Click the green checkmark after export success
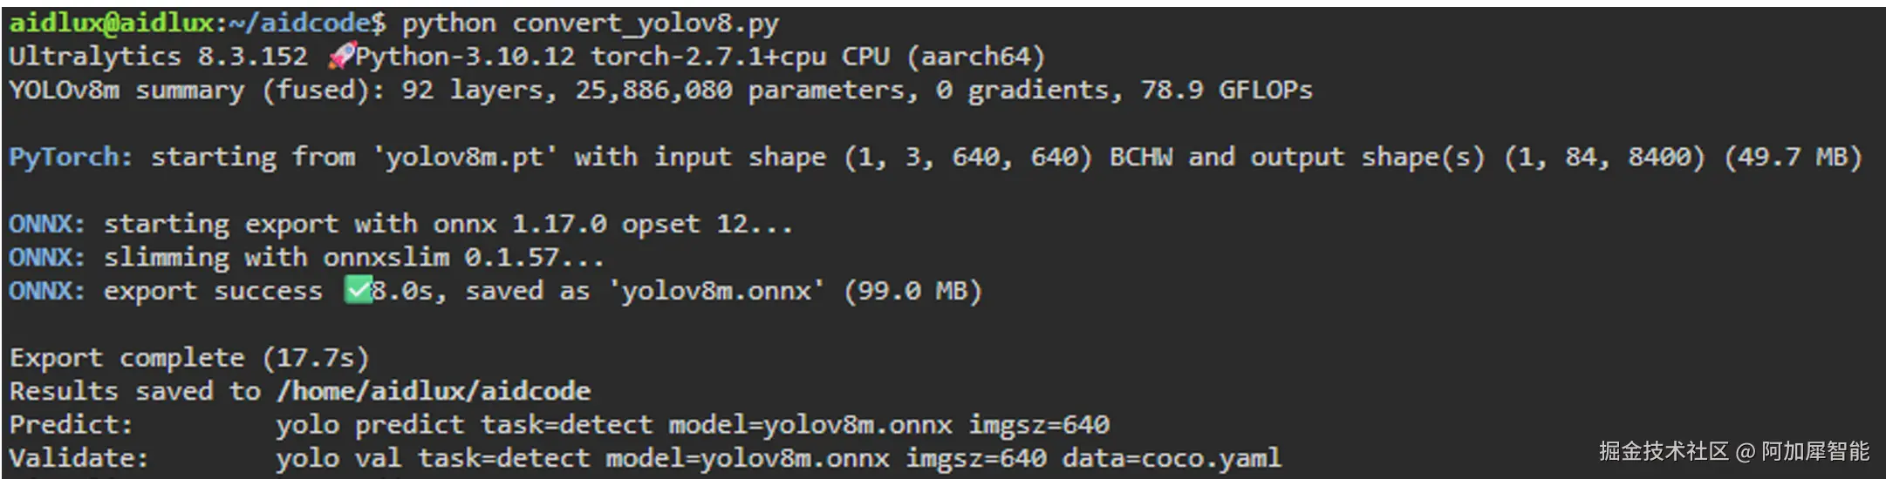Viewport: 1886px width, 479px height. tap(358, 290)
